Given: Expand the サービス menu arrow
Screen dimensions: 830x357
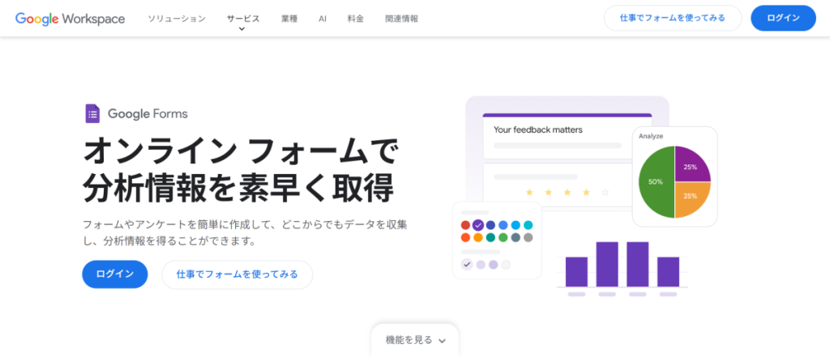Looking at the screenshot, I should pos(242,29).
